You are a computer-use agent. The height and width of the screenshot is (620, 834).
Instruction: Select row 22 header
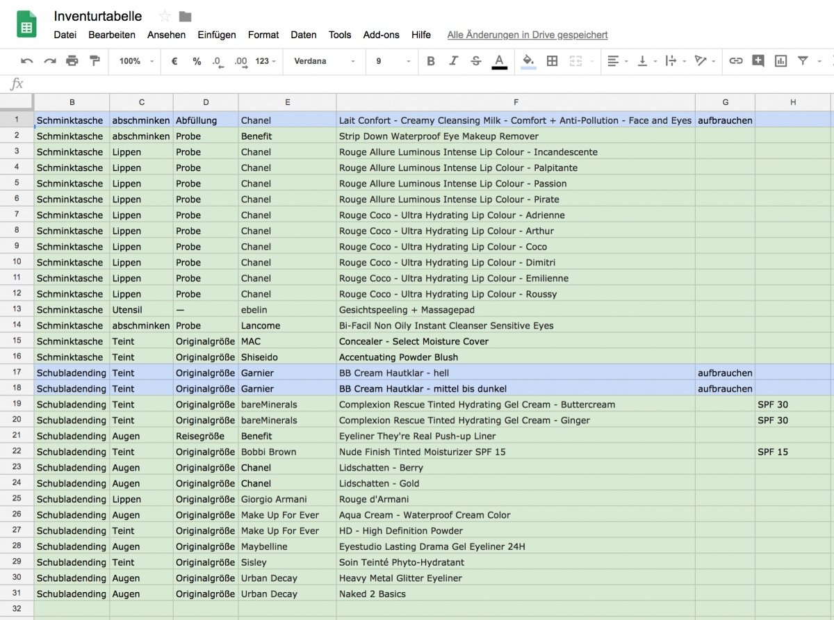pos(17,451)
